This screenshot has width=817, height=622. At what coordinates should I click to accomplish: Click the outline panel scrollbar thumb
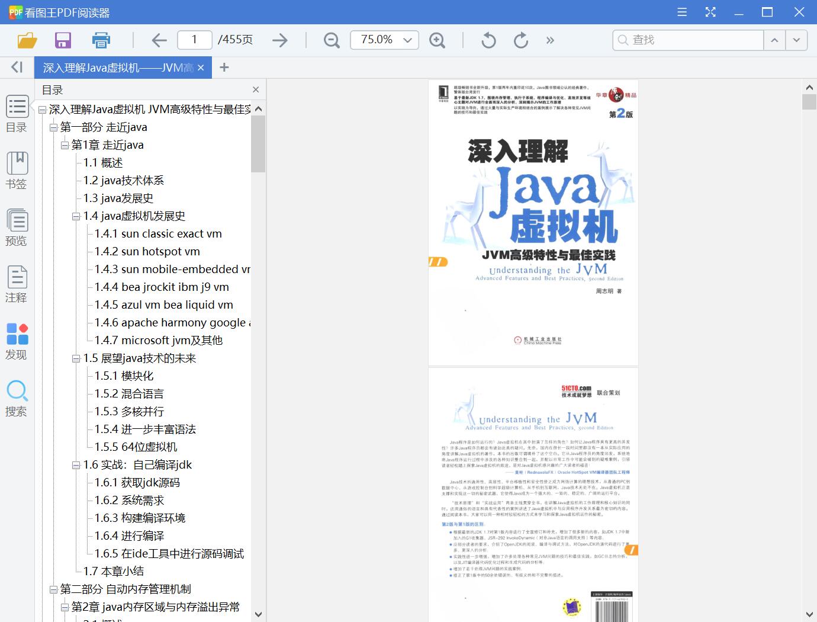click(258, 143)
